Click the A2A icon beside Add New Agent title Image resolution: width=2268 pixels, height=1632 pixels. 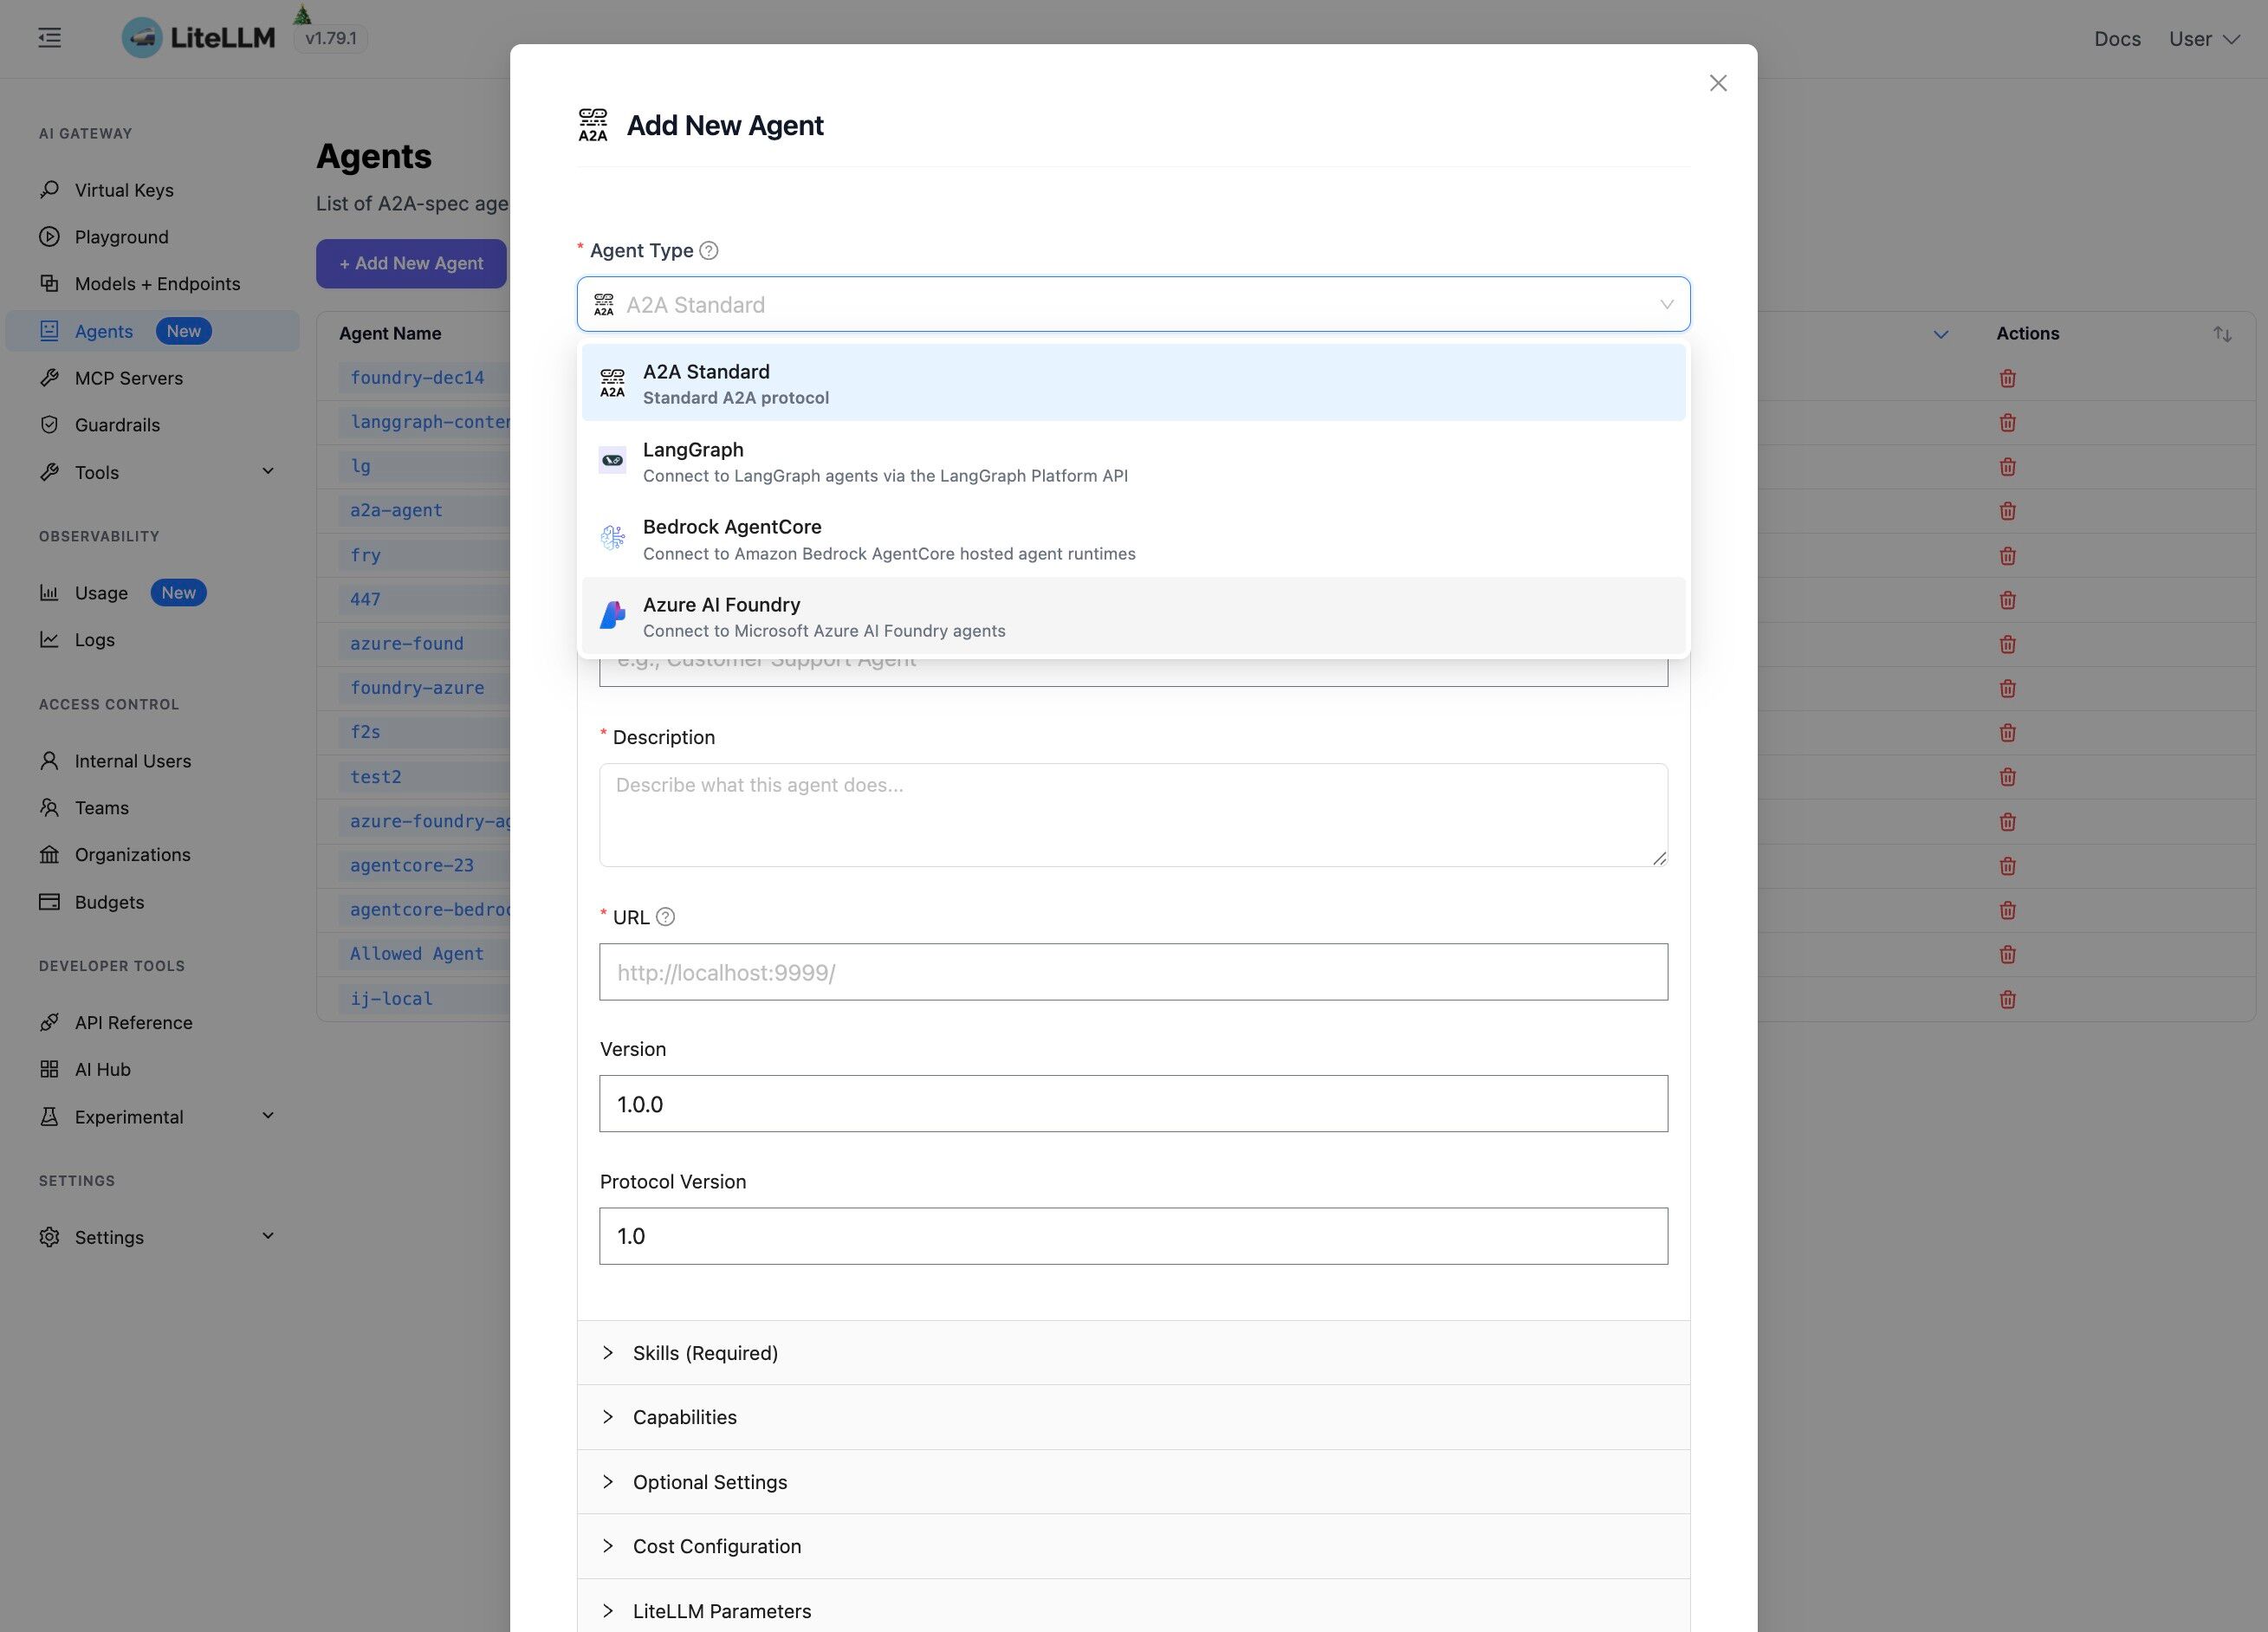tap(592, 125)
